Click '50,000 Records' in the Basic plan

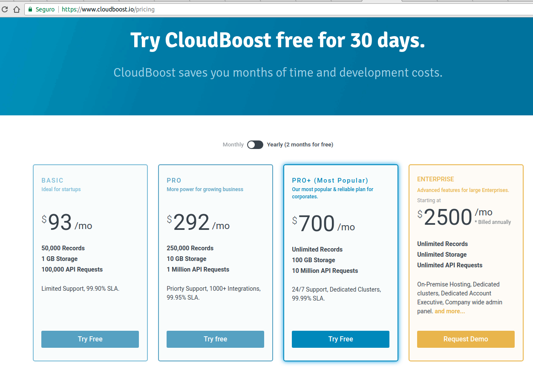point(63,248)
